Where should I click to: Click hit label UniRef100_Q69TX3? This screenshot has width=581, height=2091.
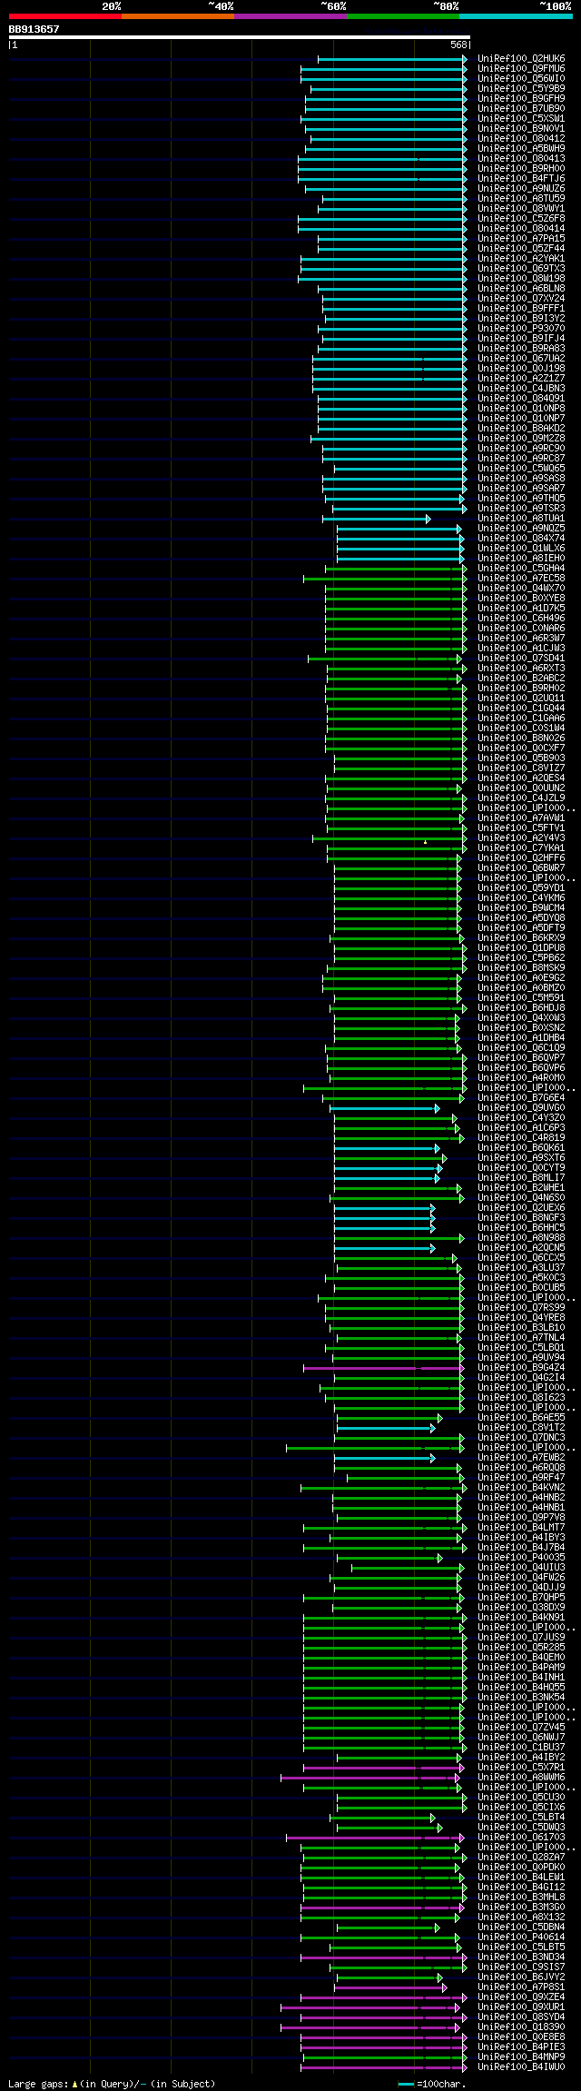click(521, 269)
